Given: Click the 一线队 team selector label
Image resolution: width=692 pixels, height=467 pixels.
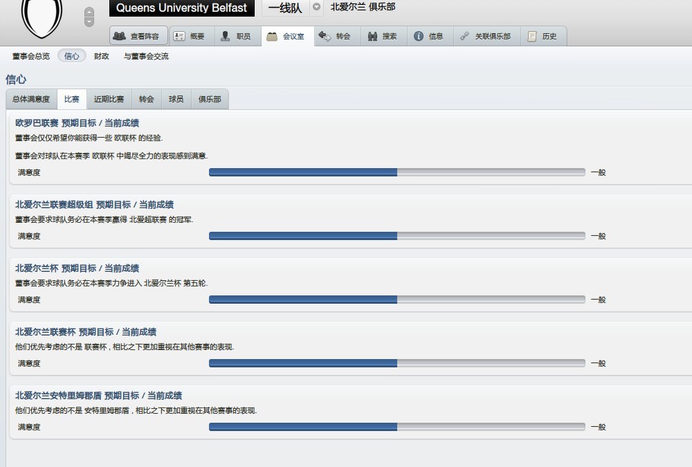Looking at the screenshot, I should (x=285, y=8).
